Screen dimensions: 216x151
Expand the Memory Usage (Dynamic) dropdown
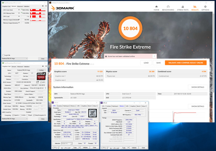19,23
